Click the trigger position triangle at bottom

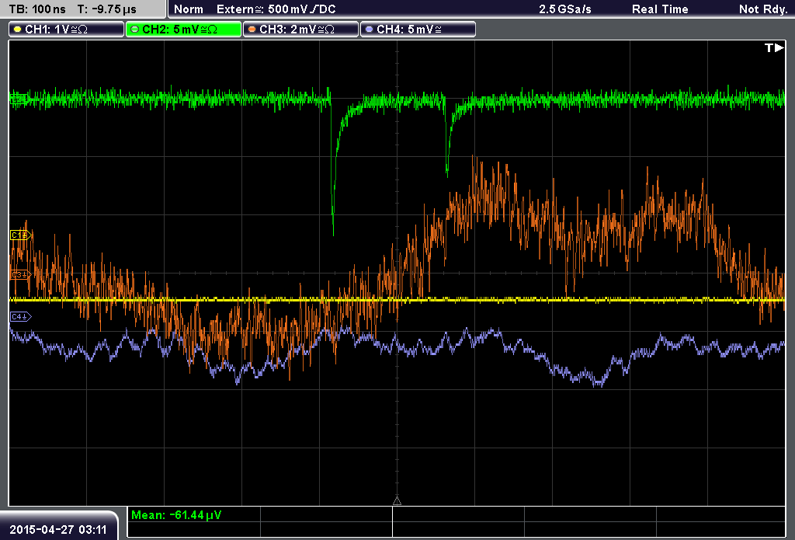(397, 500)
